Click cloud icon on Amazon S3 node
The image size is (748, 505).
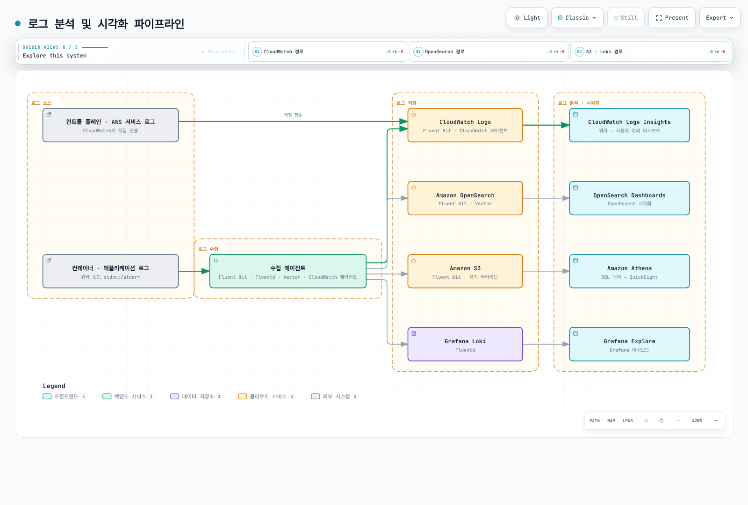(414, 260)
